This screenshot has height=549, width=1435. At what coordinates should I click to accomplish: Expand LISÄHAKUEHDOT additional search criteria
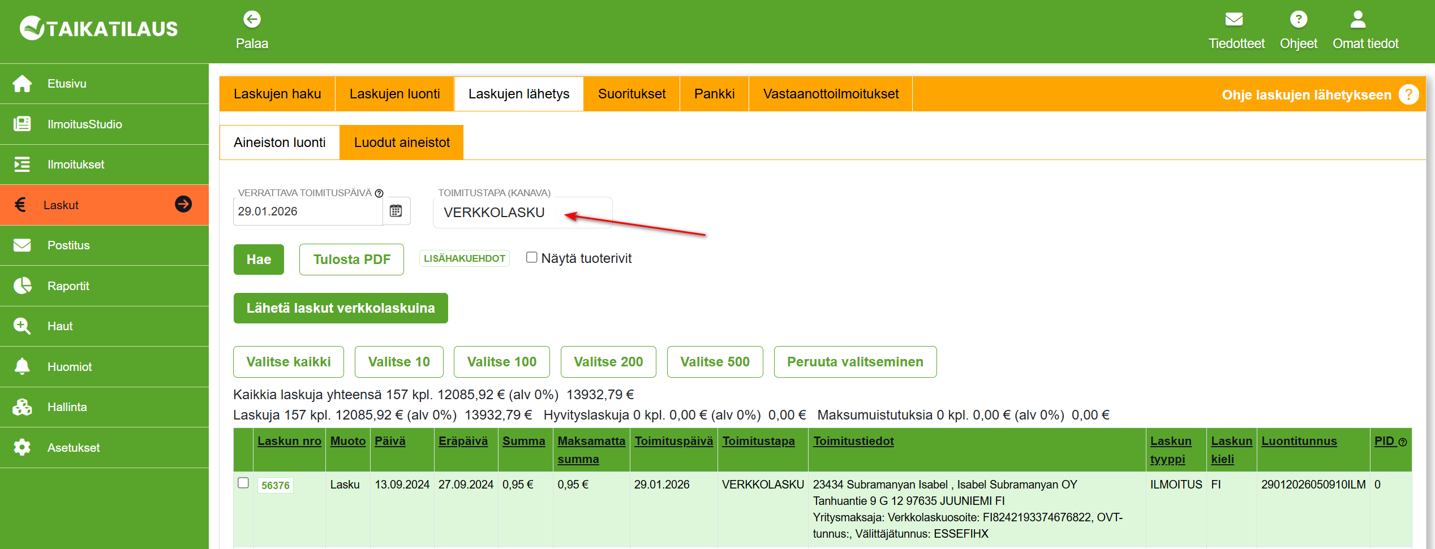[464, 258]
